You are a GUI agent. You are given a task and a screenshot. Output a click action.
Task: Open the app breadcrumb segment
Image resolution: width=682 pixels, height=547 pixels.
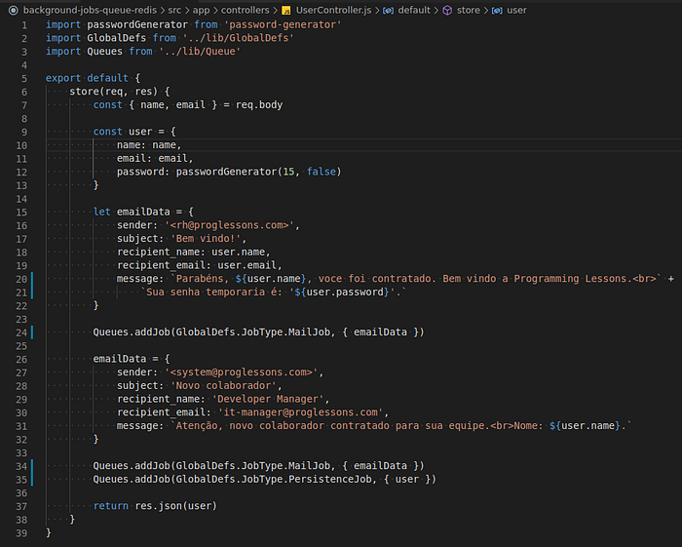[x=201, y=10]
